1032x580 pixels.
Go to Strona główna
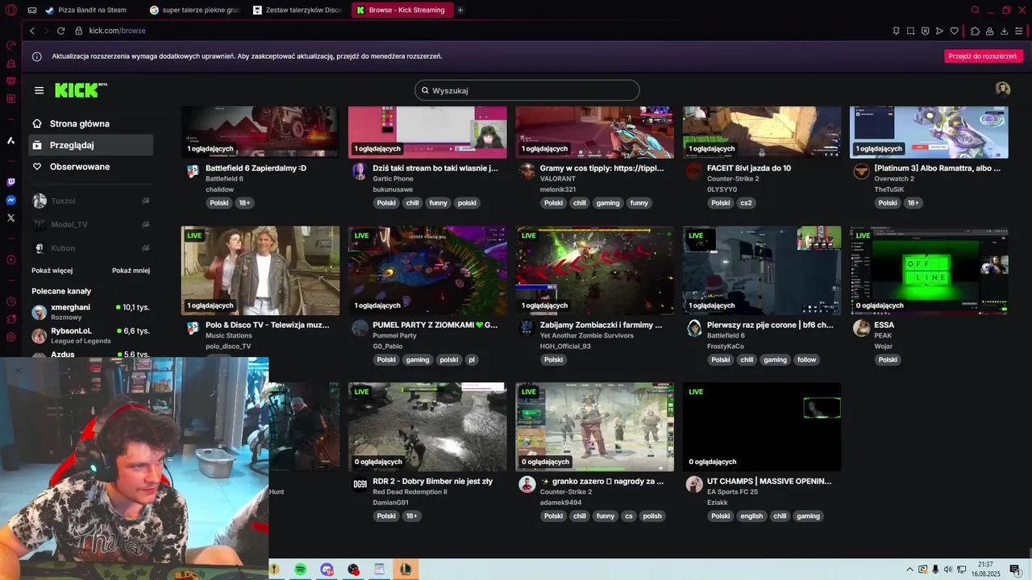pyautogui.click(x=90, y=123)
